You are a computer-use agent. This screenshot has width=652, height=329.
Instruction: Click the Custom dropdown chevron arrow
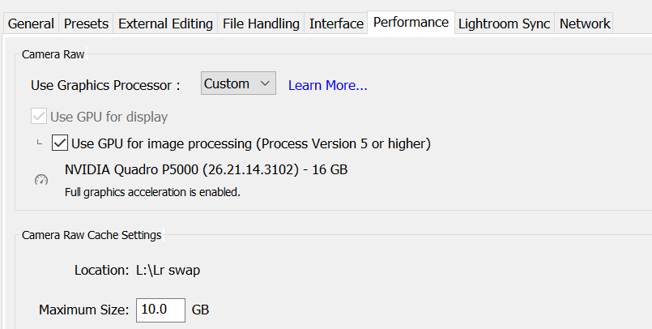265,83
